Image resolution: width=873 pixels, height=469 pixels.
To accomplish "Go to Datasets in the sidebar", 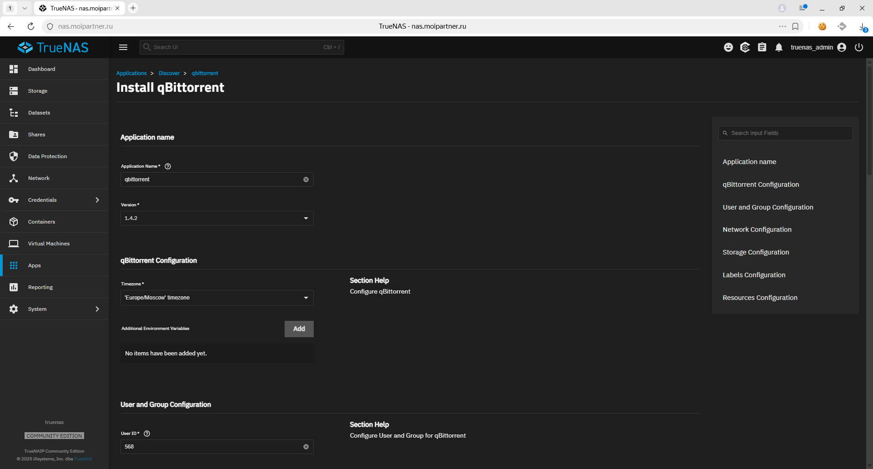I will [x=39, y=113].
